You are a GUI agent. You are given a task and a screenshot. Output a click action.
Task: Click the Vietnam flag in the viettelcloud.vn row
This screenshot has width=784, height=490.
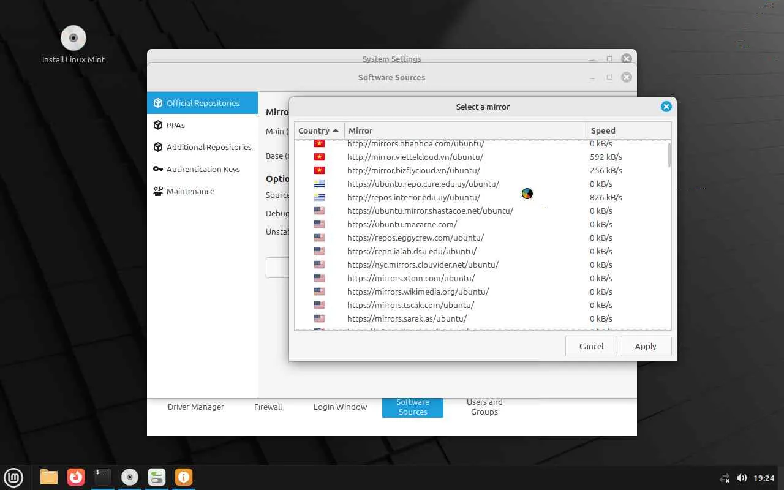pyautogui.click(x=319, y=157)
